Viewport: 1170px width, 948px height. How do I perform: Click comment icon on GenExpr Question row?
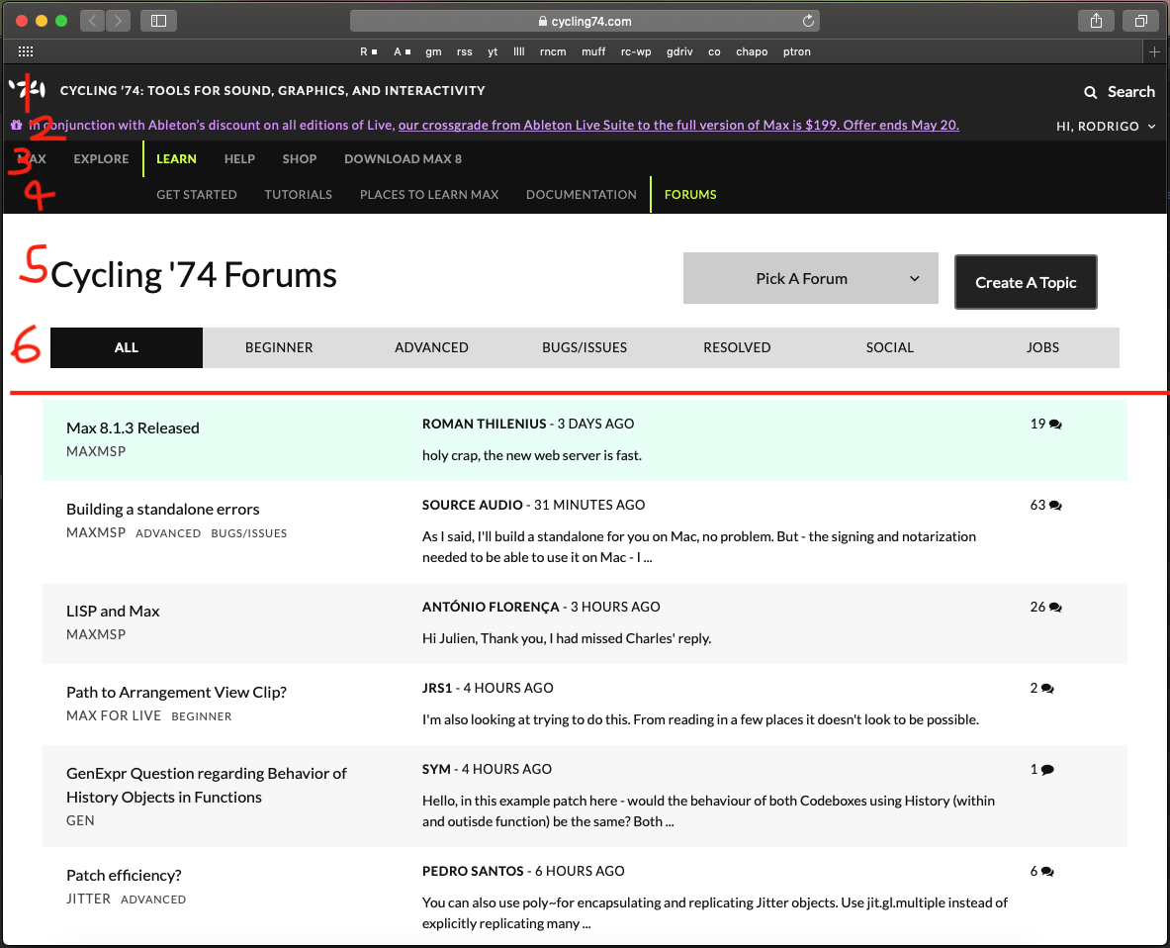coord(1047,770)
